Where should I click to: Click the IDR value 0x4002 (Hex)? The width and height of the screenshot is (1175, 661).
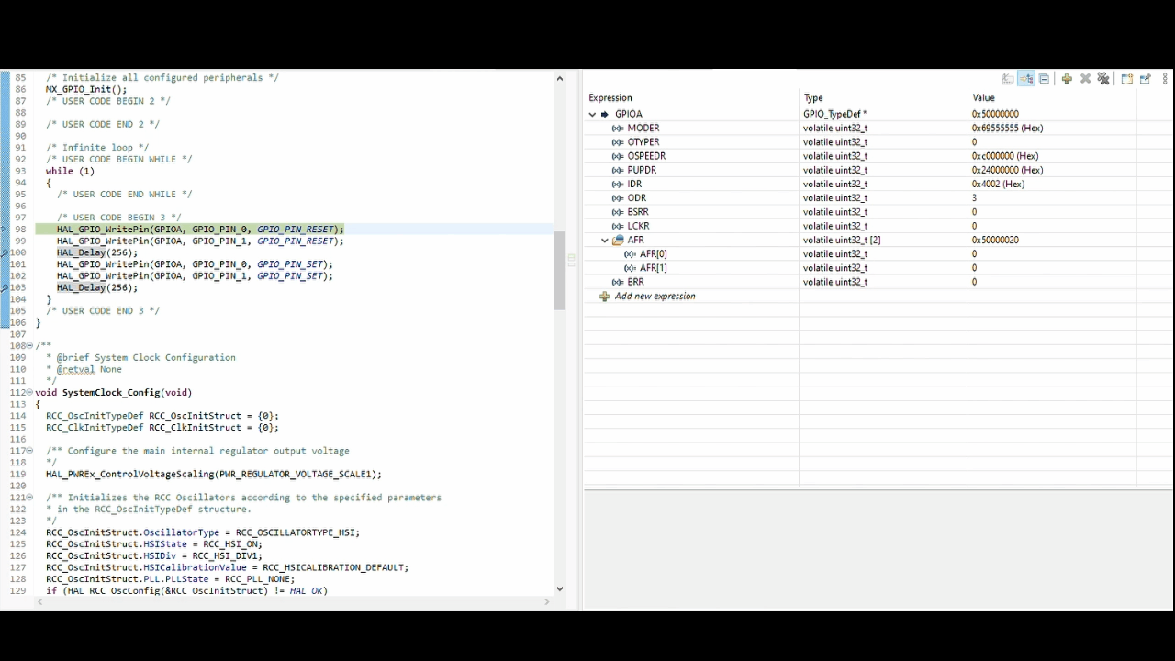pos(998,185)
